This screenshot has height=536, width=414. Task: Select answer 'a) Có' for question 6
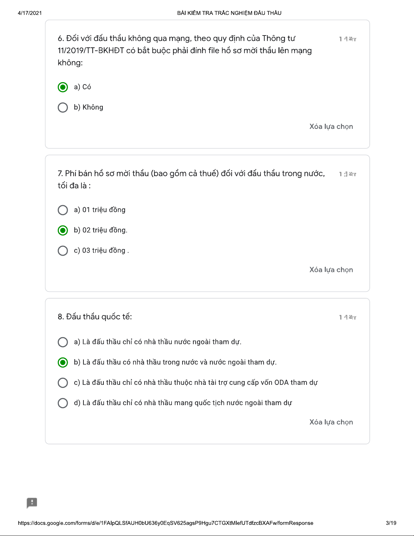click(x=63, y=87)
